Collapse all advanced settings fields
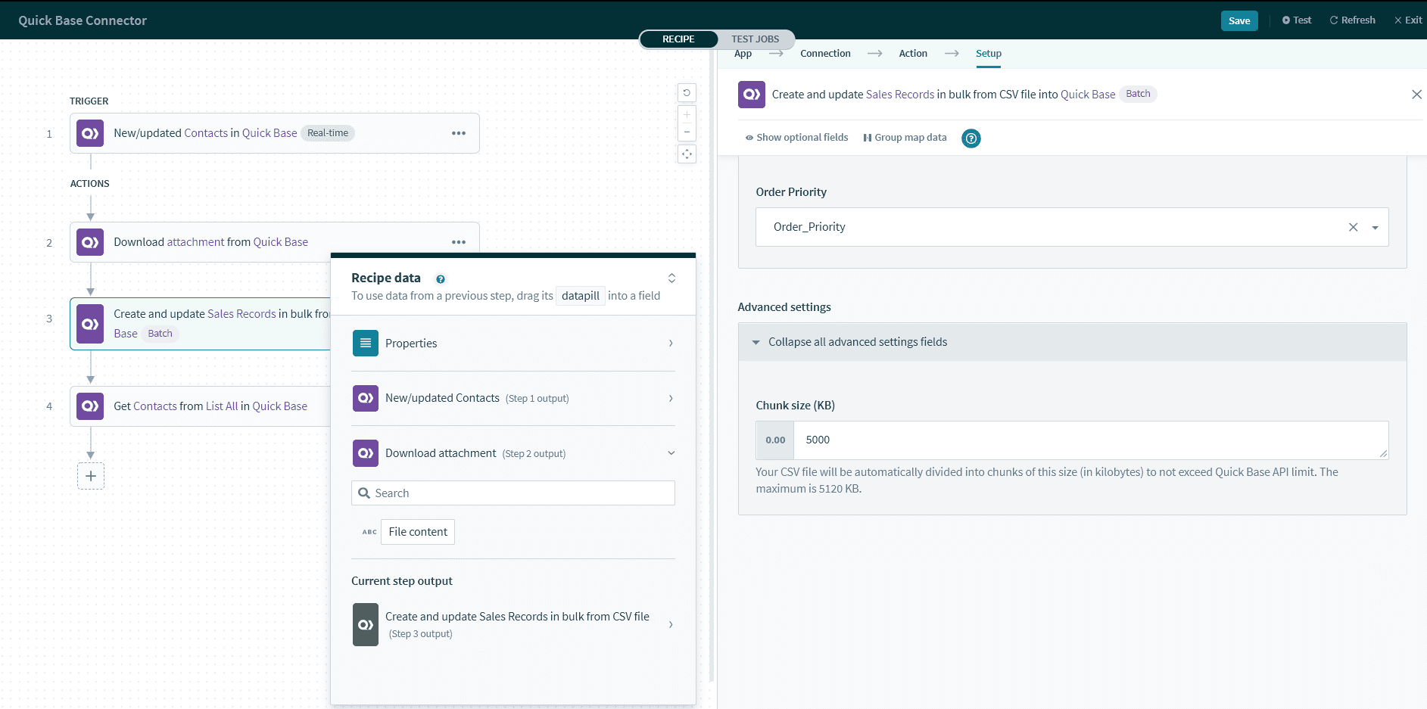The height and width of the screenshot is (709, 1427). click(x=857, y=342)
